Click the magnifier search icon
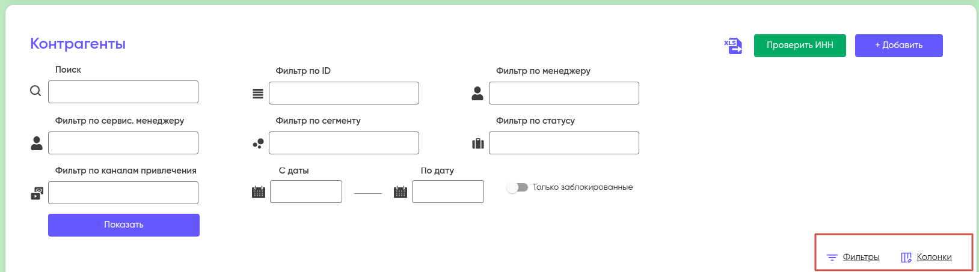Image resolution: width=979 pixels, height=272 pixels. click(x=35, y=91)
